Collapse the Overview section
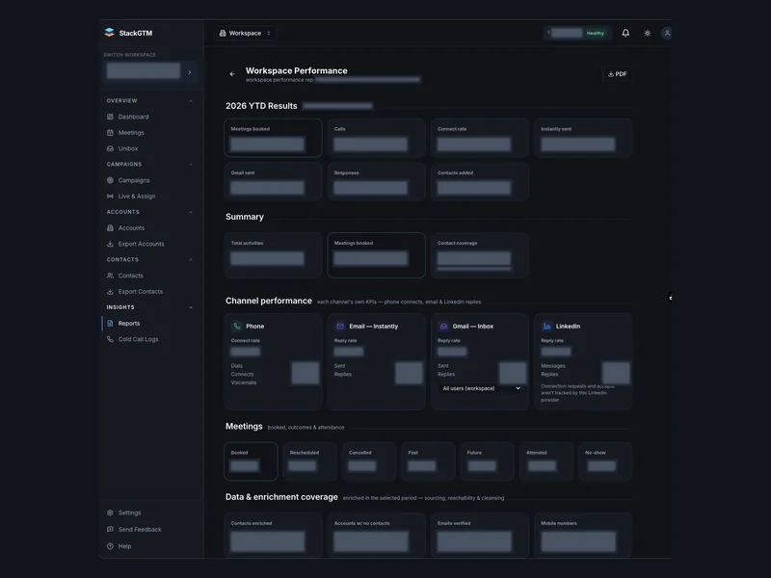771x578 pixels. pyautogui.click(x=191, y=101)
